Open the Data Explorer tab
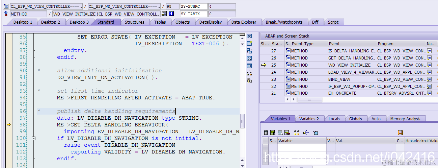Viewport: 438px width, 168px height. coord(244,22)
